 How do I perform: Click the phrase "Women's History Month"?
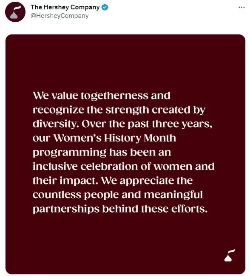[114, 138]
